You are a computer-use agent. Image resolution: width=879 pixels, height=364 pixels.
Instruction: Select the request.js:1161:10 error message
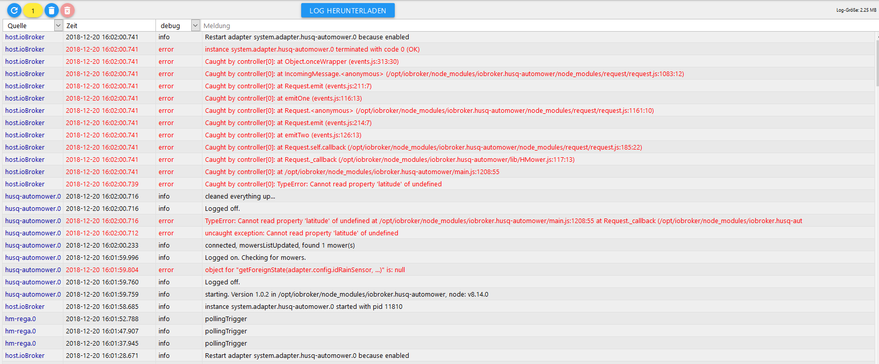coord(430,111)
